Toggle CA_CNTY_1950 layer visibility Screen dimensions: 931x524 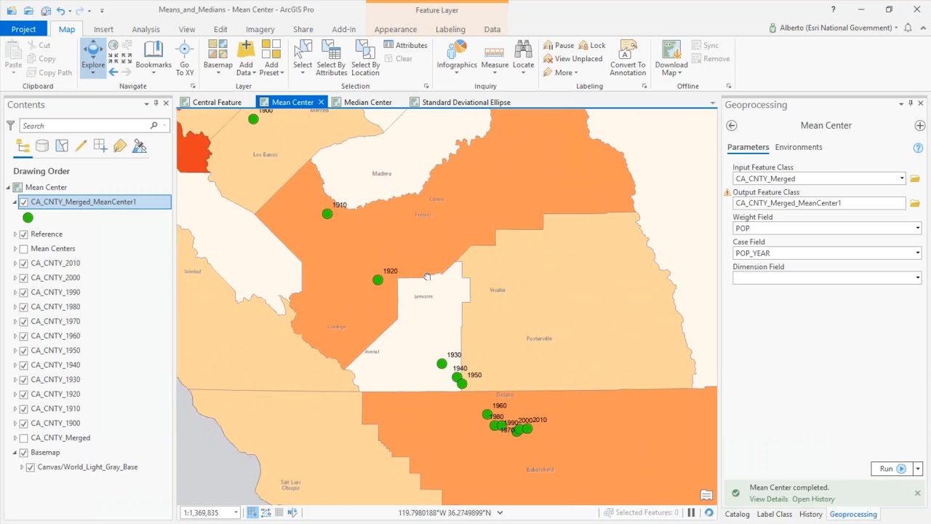(24, 351)
